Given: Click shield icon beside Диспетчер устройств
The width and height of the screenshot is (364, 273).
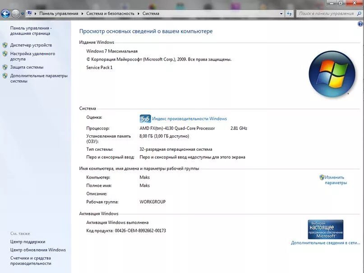Looking at the screenshot, I should coord(5,45).
